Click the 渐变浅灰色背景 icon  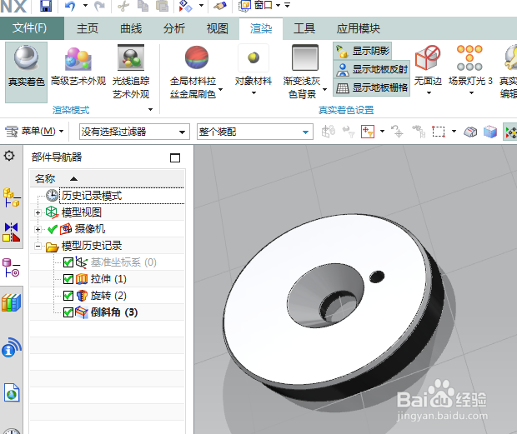click(x=305, y=58)
